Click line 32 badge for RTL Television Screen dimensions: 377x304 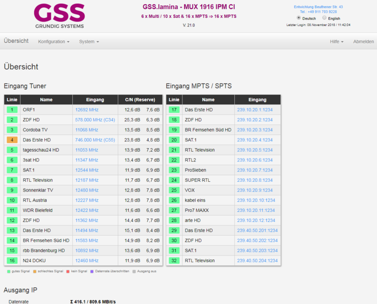pos(174,261)
